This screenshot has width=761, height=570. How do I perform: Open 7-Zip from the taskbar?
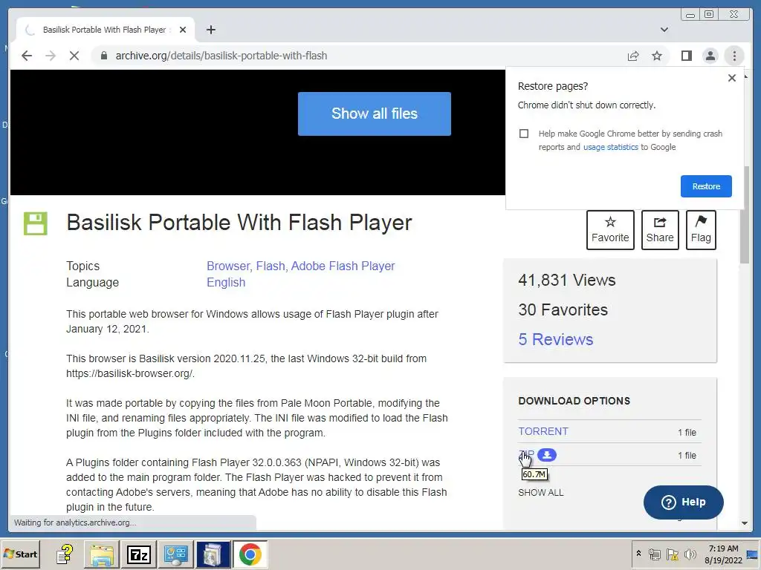(x=139, y=554)
